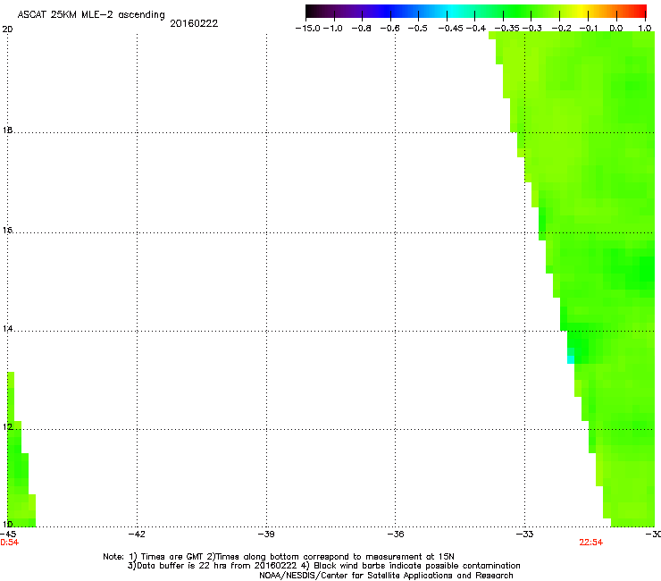Click the 0.0 colorbar label
661x581 pixels.
pos(616,29)
